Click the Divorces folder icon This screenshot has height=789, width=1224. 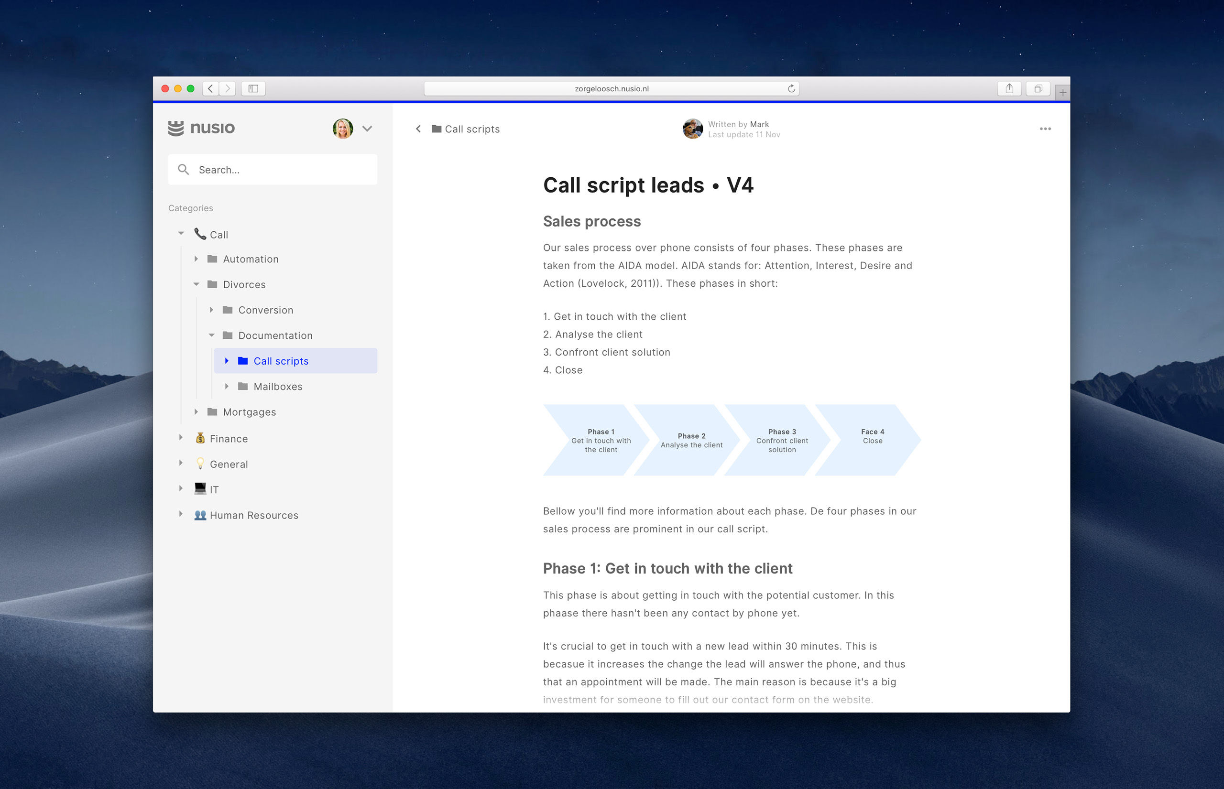coord(212,284)
